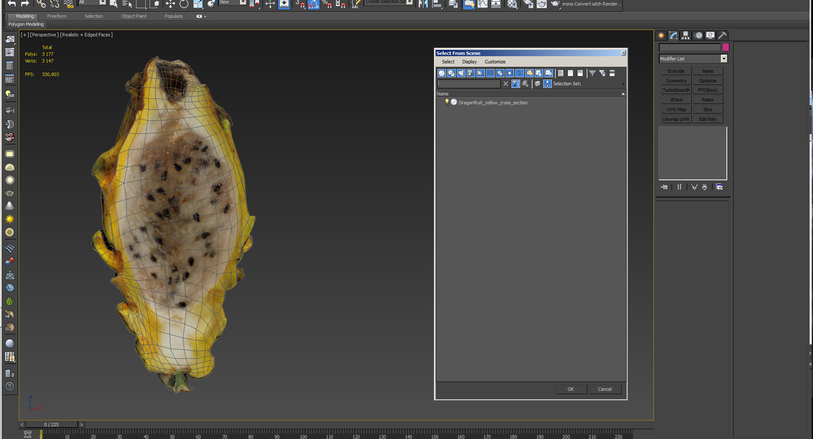The width and height of the screenshot is (813, 439).
Task: Apply the Extrude modifier button
Action: 676,71
